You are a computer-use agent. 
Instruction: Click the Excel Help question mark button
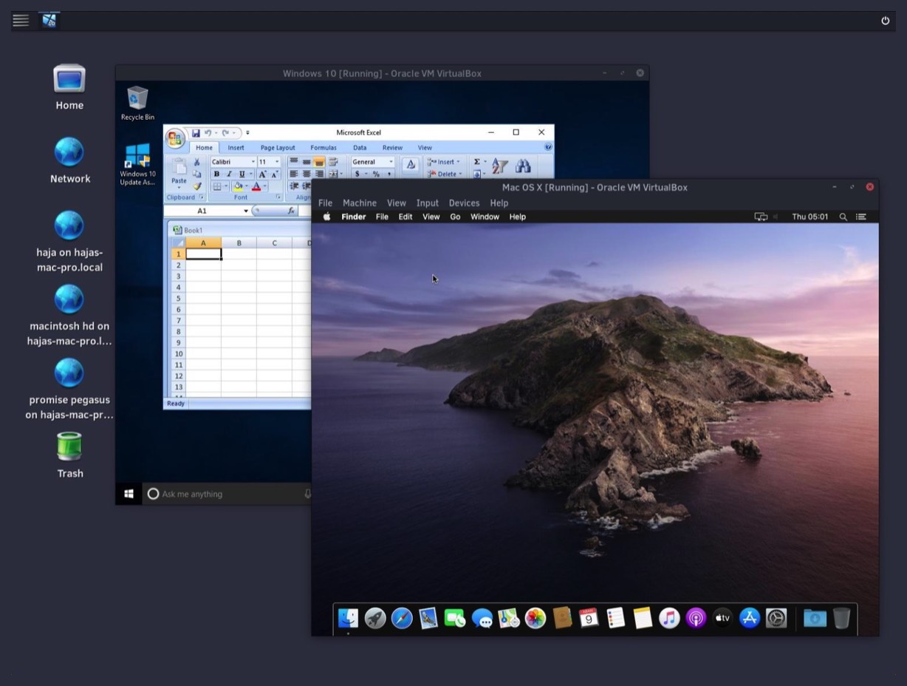[x=548, y=147]
